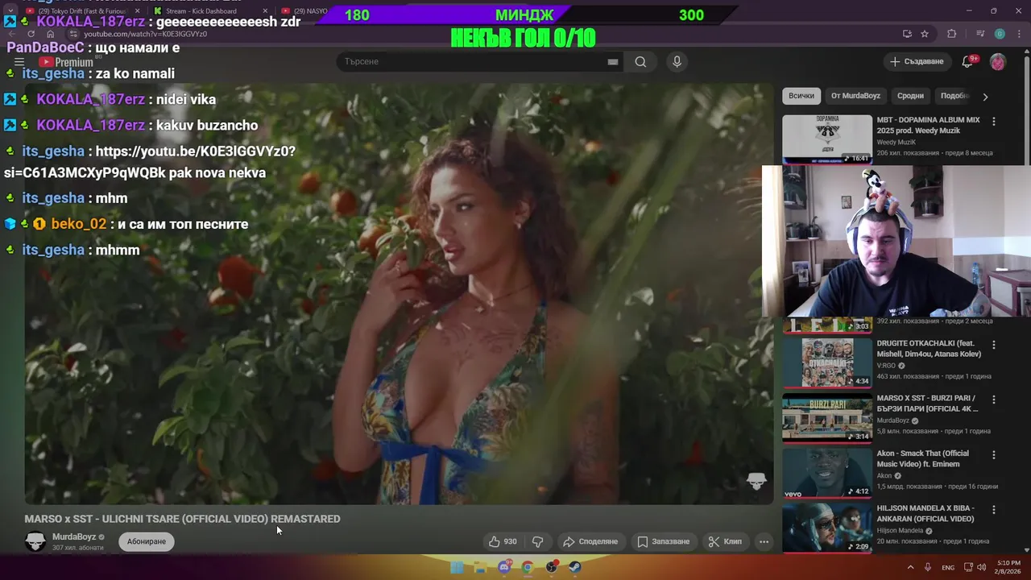
Task: Open more actions ellipsis below video
Action: pos(764,541)
